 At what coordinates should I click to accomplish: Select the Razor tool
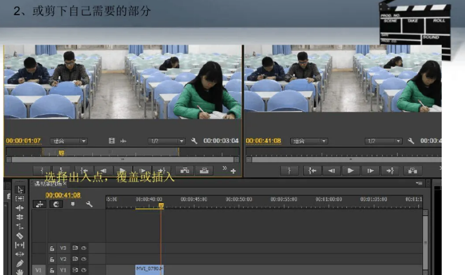click(x=20, y=236)
